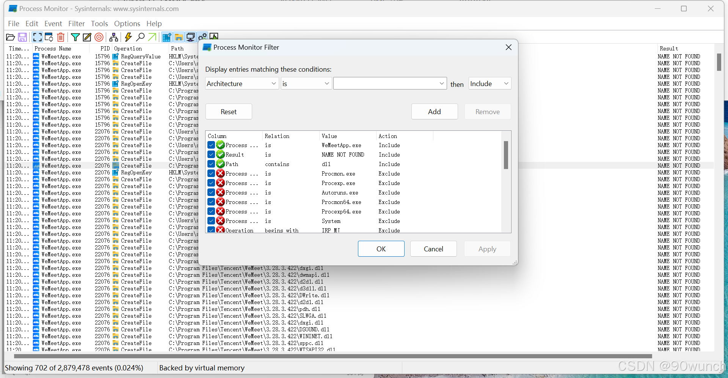This screenshot has width=728, height=378.
Task: Click the horizontal scrollbar of the event list
Action: pyautogui.click(x=333, y=356)
